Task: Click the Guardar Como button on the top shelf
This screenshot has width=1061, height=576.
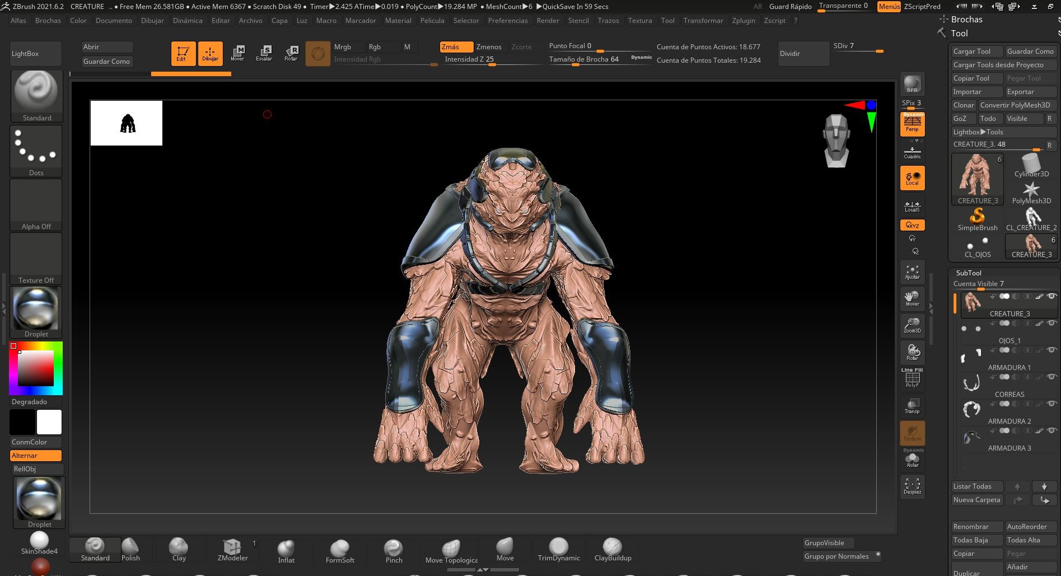Action: (x=107, y=62)
